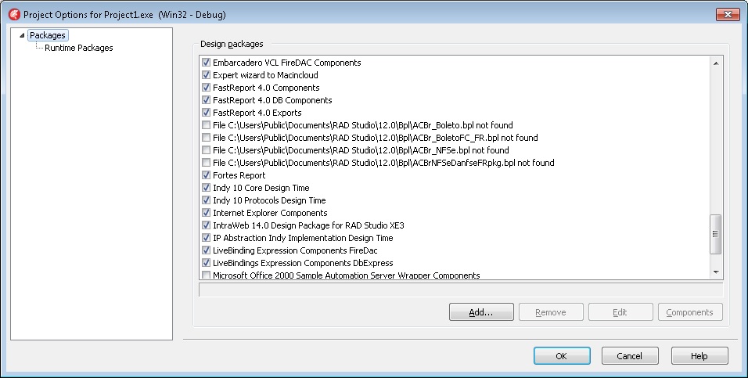Viewport: 748px width, 378px height.
Task: Open Runtime Packages tree item
Action: (79, 48)
